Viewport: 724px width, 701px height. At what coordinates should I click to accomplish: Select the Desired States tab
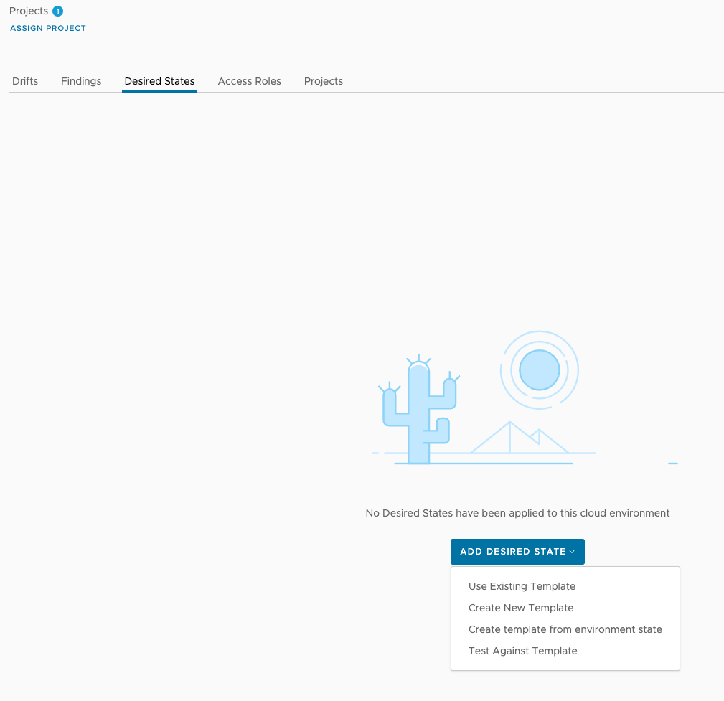160,81
